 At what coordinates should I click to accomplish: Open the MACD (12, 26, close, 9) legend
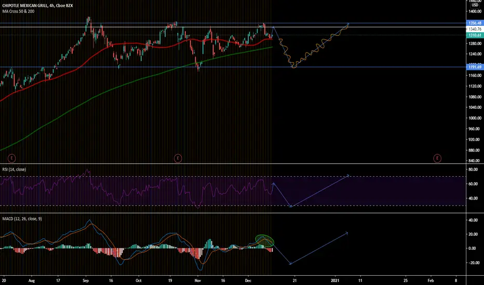[22, 219]
